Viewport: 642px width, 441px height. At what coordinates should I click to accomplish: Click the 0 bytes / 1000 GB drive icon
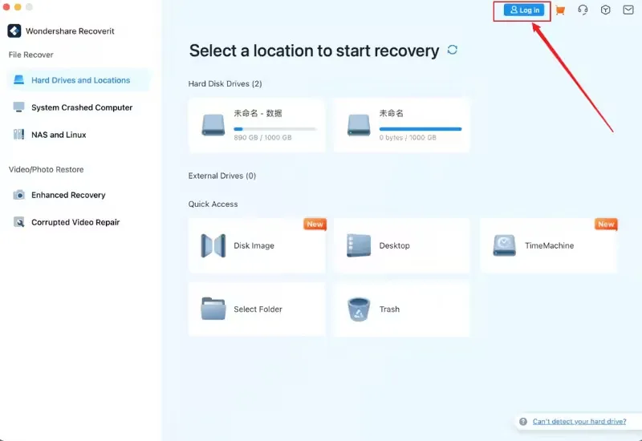359,125
